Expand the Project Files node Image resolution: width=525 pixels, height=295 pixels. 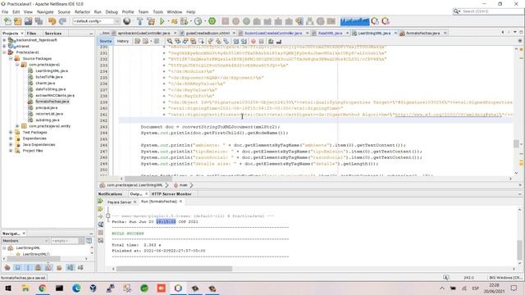(11, 151)
